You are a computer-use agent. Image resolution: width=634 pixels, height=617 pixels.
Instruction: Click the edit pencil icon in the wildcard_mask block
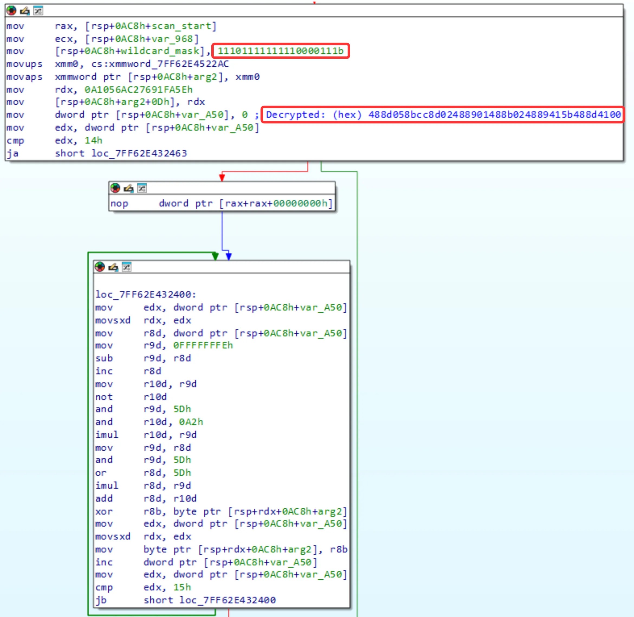point(25,11)
